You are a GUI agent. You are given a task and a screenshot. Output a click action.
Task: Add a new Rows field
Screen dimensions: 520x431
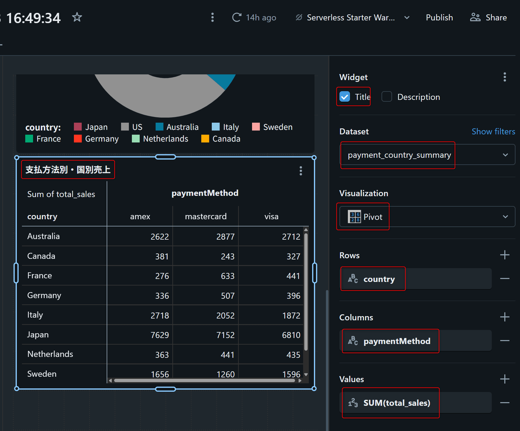(x=505, y=255)
